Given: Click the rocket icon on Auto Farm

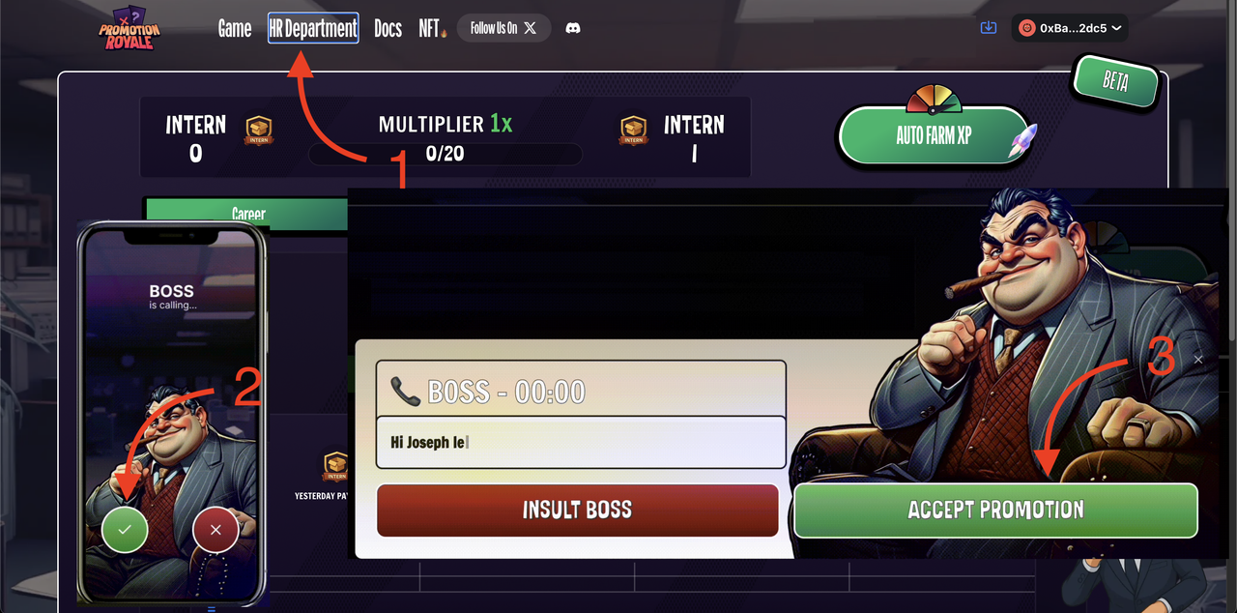Looking at the screenshot, I should point(1022,139).
